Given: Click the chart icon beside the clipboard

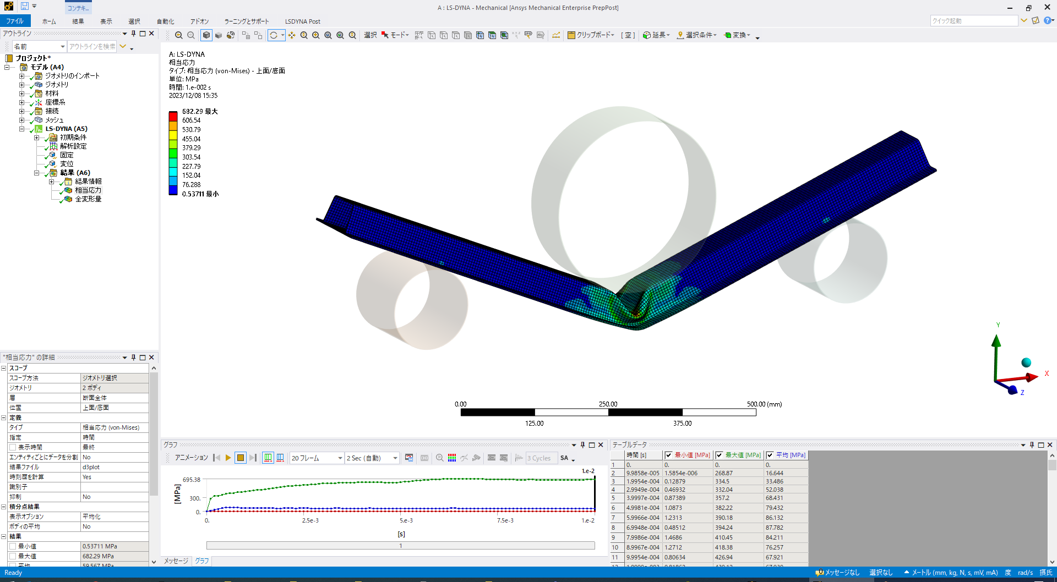Looking at the screenshot, I should [556, 35].
